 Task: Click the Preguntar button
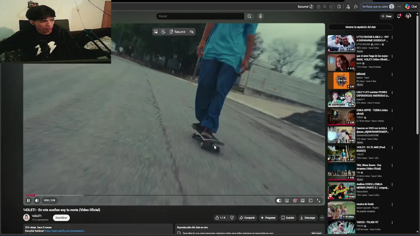coord(268,218)
